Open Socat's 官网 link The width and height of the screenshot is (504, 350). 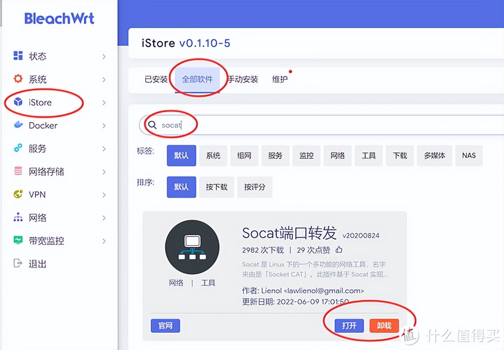[x=165, y=326]
